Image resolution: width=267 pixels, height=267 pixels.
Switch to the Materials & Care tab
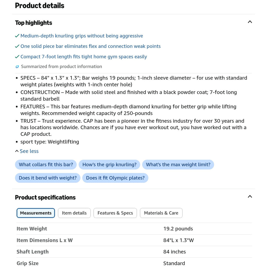pos(161,213)
